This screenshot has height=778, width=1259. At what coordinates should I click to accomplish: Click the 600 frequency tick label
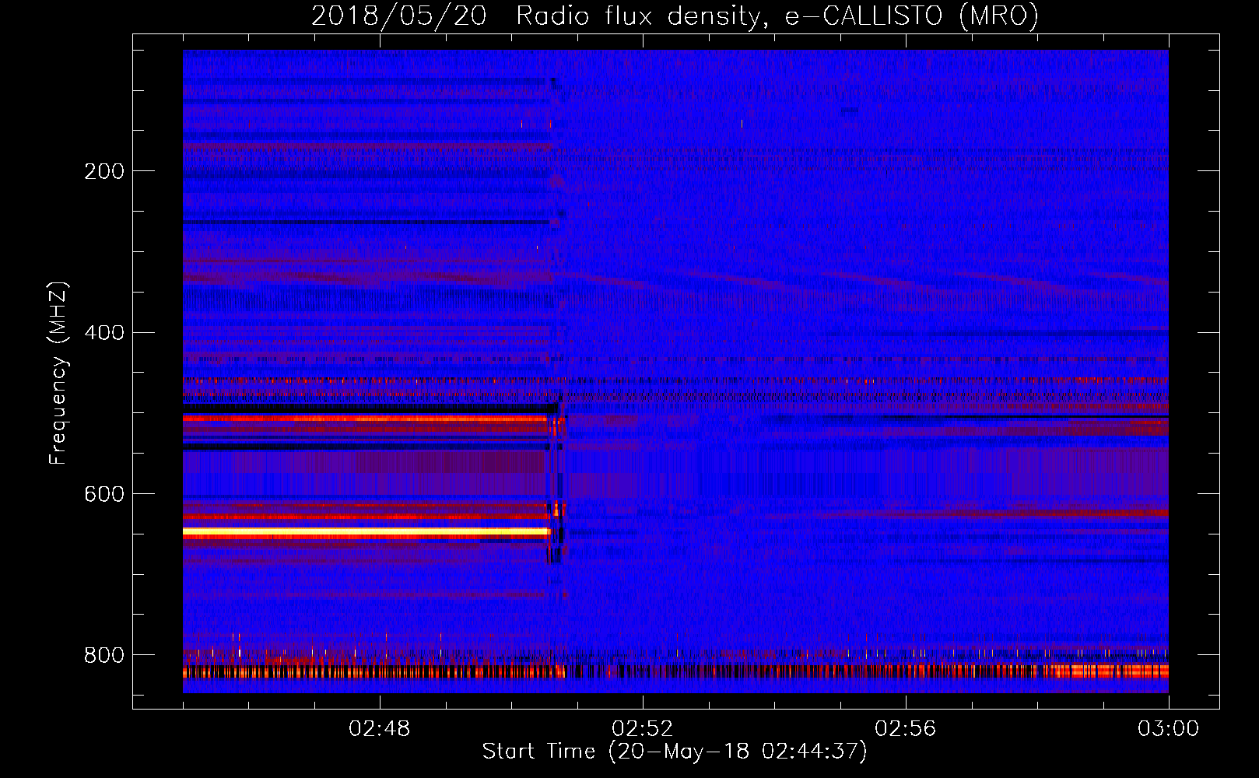coord(104,495)
